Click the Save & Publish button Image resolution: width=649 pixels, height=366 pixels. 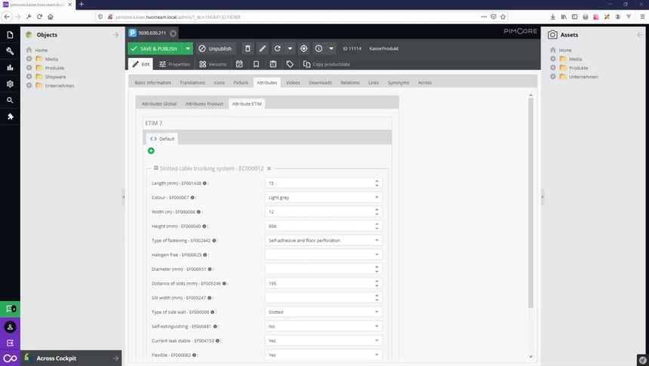tap(155, 48)
